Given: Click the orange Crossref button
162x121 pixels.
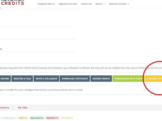Looking at the screenshot, I should [154, 79].
